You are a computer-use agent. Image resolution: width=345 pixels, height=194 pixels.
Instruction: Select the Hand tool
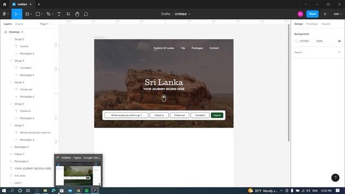pos(77,14)
